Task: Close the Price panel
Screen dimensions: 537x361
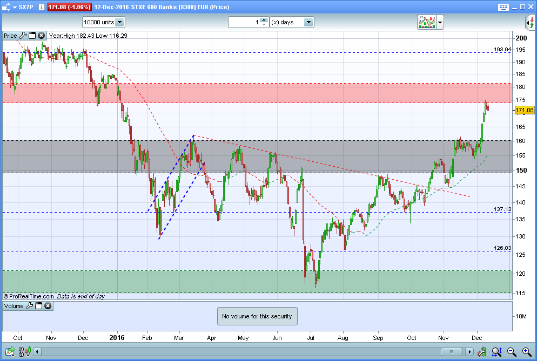Action: coord(41,36)
